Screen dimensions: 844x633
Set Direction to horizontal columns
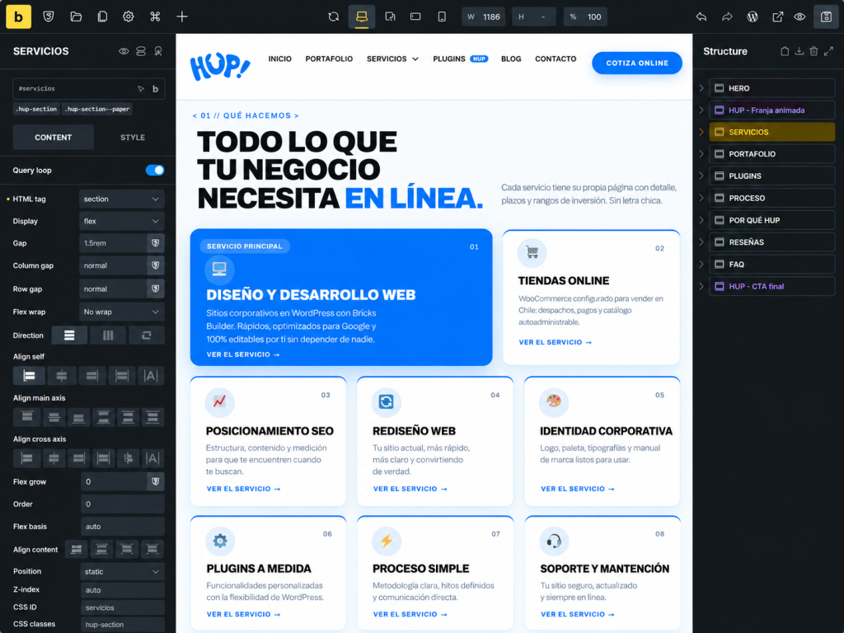(108, 335)
